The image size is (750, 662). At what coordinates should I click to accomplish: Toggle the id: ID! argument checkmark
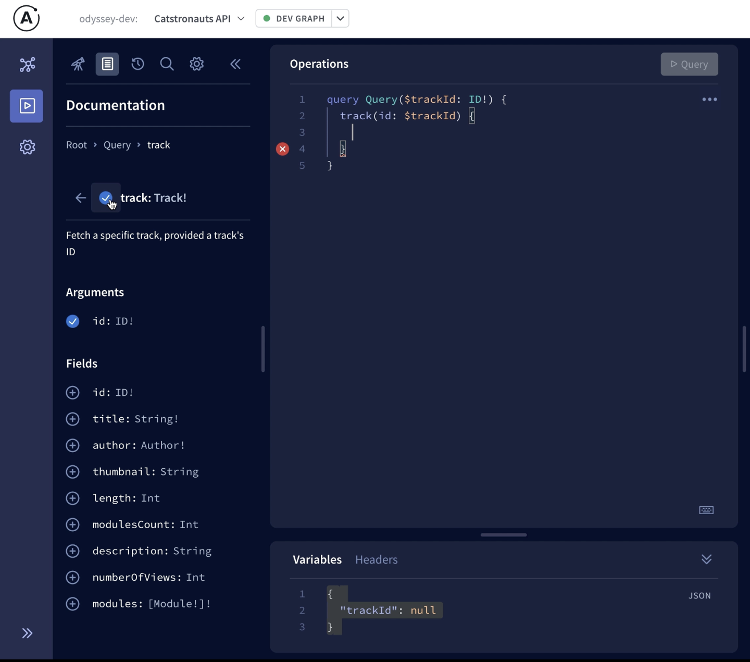(x=73, y=321)
